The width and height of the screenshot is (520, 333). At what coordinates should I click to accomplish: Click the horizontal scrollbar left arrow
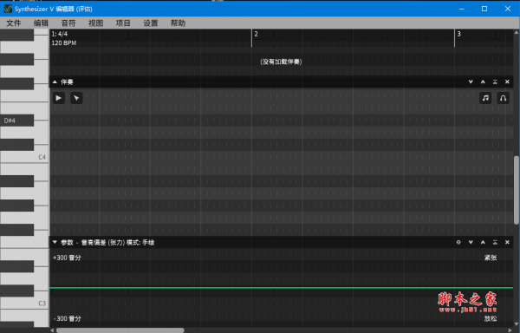point(52,330)
